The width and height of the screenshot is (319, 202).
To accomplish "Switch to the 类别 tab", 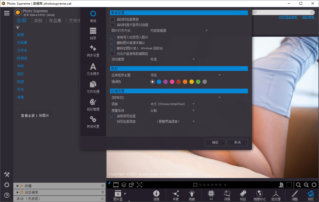I will pyautogui.click(x=38, y=21).
